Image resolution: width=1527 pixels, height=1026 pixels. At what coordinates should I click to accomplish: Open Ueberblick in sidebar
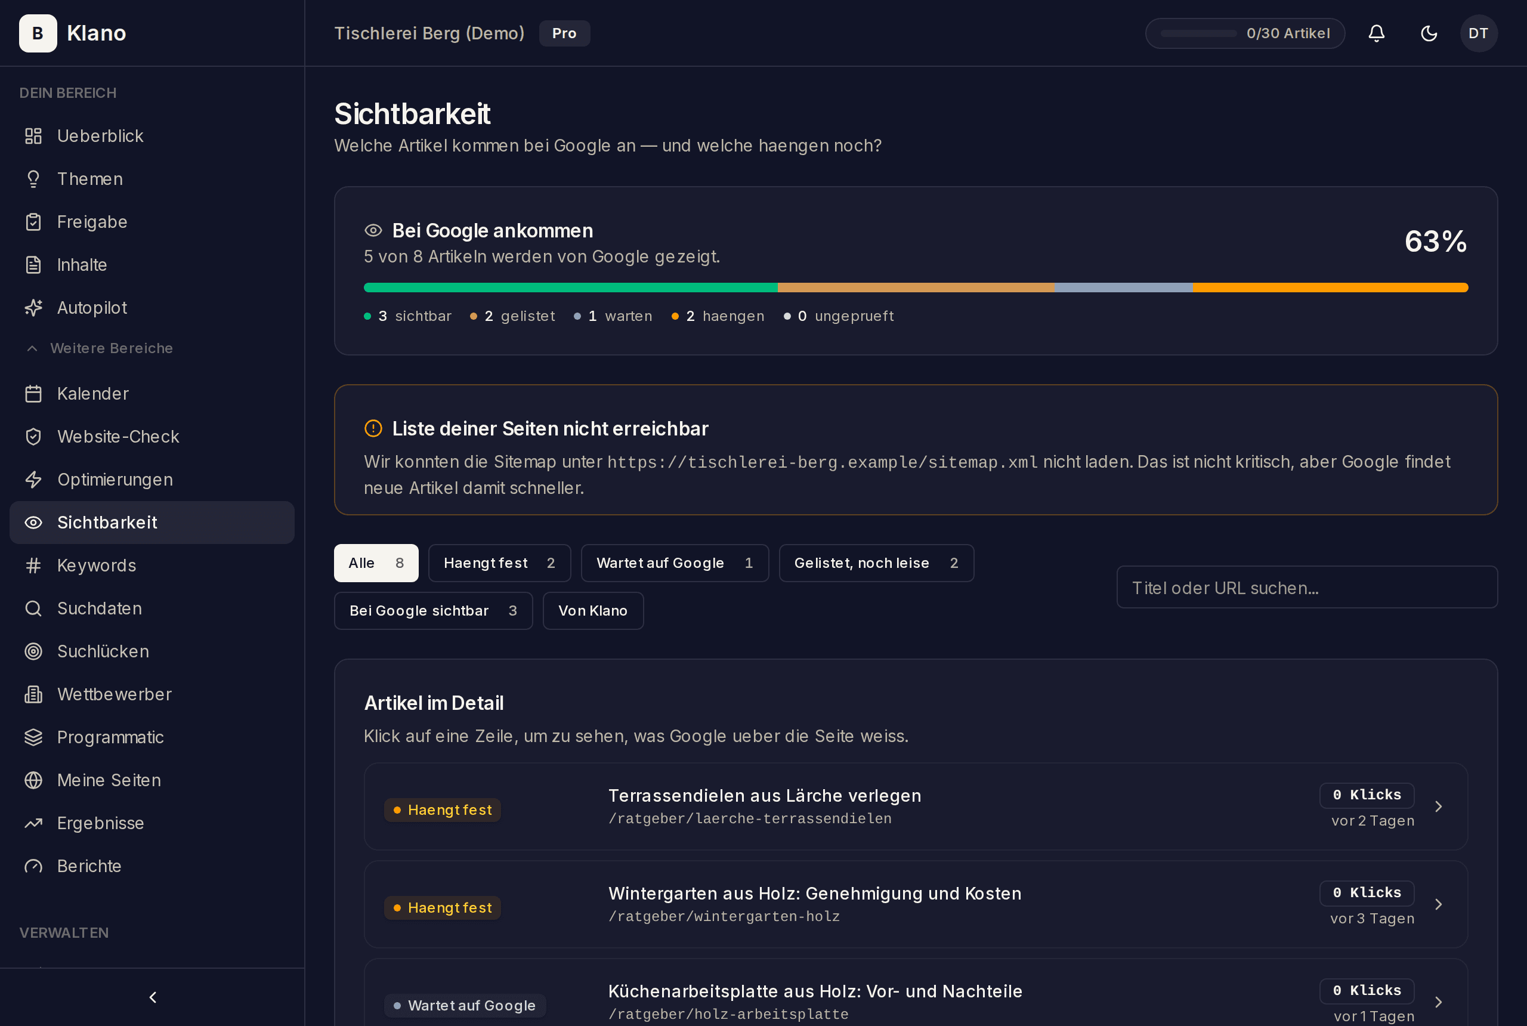tap(152, 136)
